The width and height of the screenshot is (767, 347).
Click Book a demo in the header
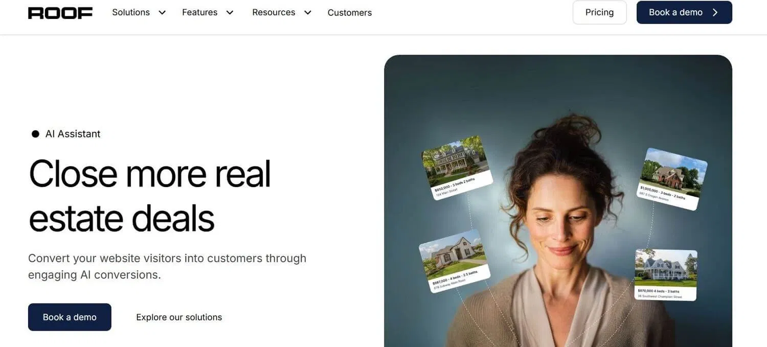click(684, 12)
